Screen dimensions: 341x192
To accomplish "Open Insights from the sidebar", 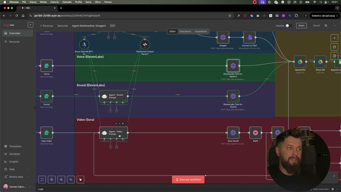I will [x=18, y=162].
